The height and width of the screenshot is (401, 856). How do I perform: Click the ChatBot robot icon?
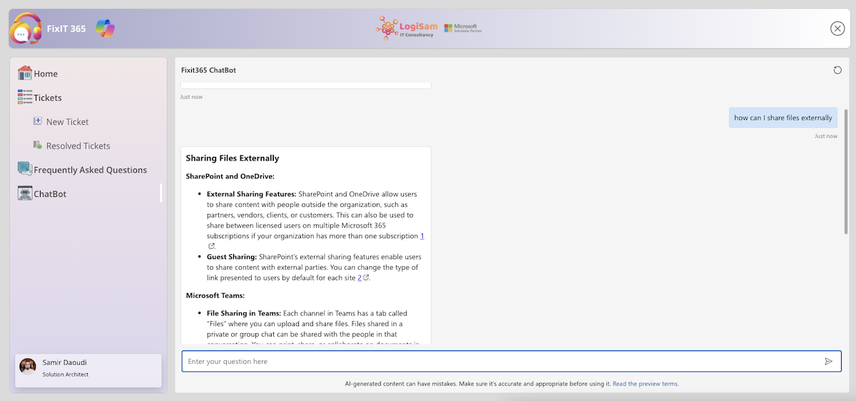[x=25, y=193]
